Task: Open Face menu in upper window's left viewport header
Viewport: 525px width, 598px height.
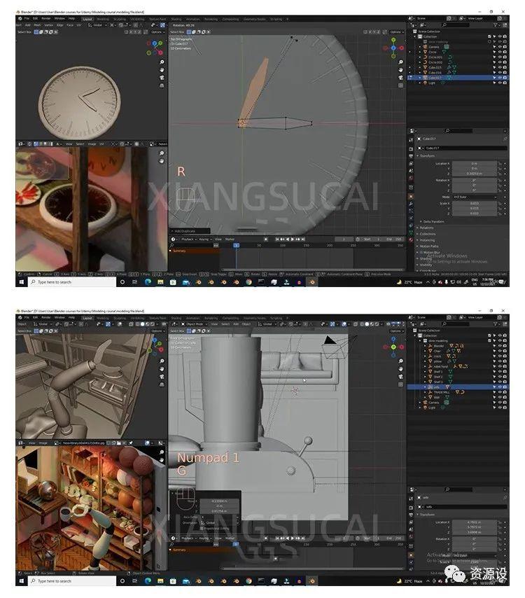Action: click(x=70, y=25)
